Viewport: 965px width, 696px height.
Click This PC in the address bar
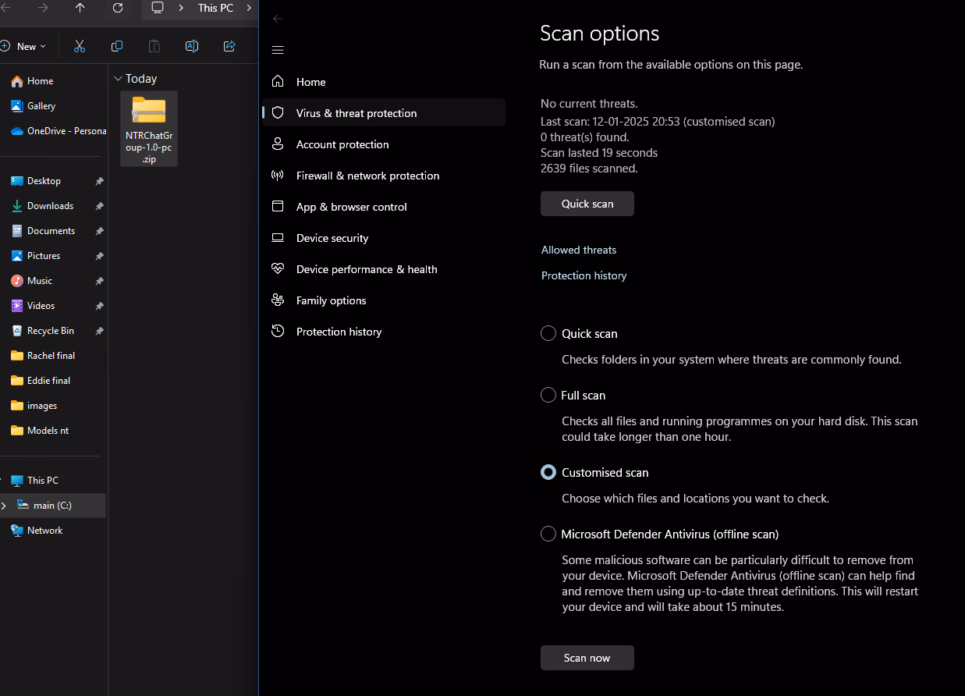pyautogui.click(x=215, y=8)
